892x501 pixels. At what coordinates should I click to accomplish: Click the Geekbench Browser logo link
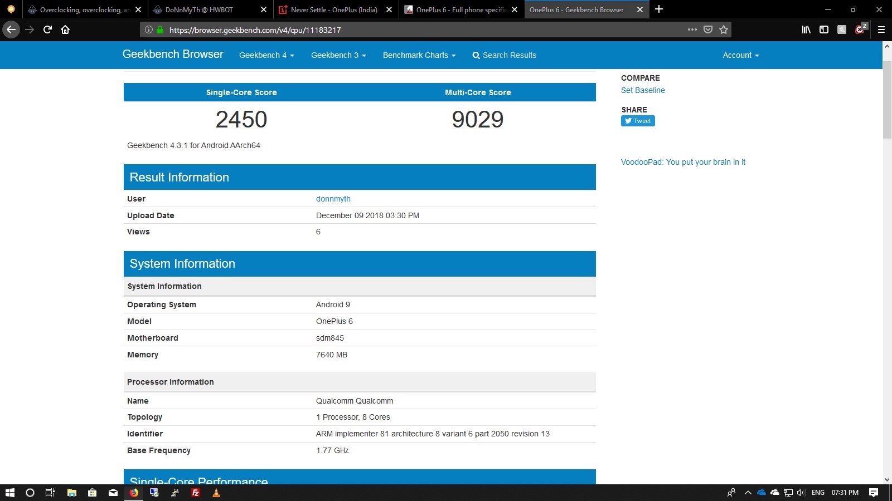pos(173,54)
